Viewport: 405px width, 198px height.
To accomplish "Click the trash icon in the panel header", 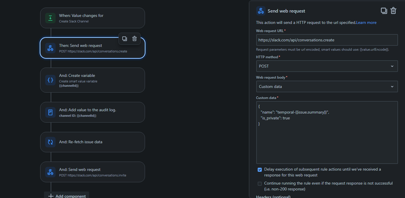I will (x=393, y=11).
